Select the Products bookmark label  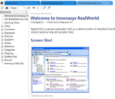point(9,36)
